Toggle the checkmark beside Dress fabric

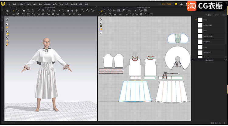pos(196,20)
